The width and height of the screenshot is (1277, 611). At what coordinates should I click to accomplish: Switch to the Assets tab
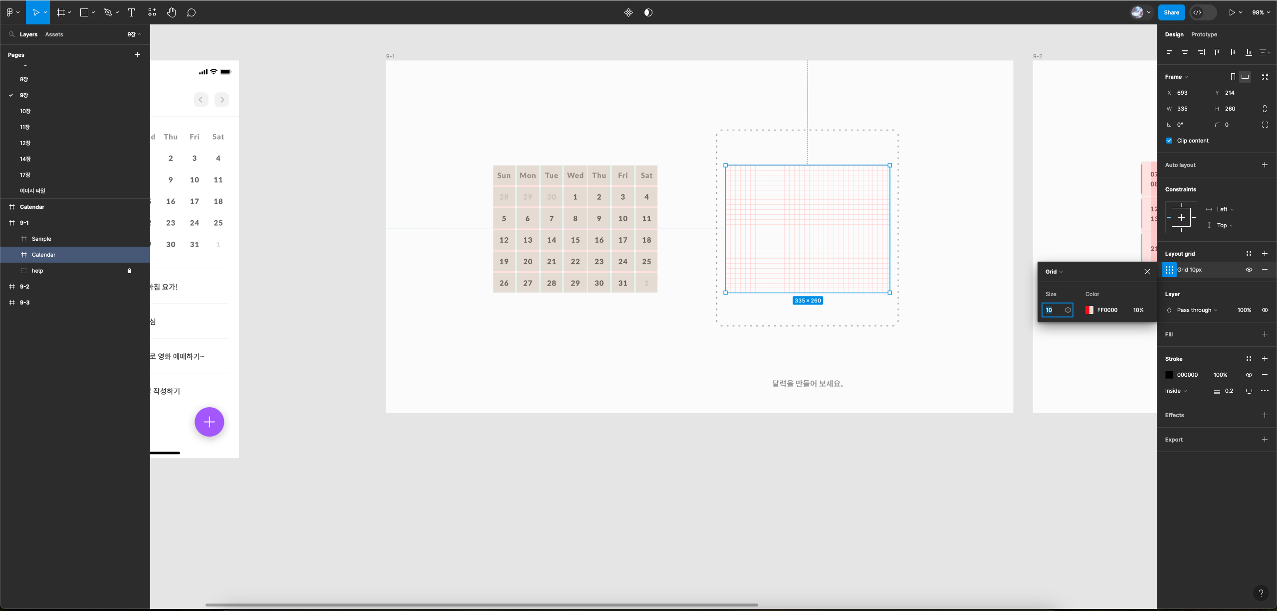pos(54,34)
